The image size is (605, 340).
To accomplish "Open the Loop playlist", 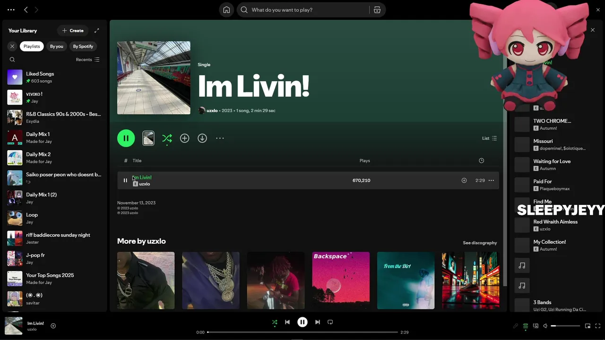I will (x=55, y=218).
